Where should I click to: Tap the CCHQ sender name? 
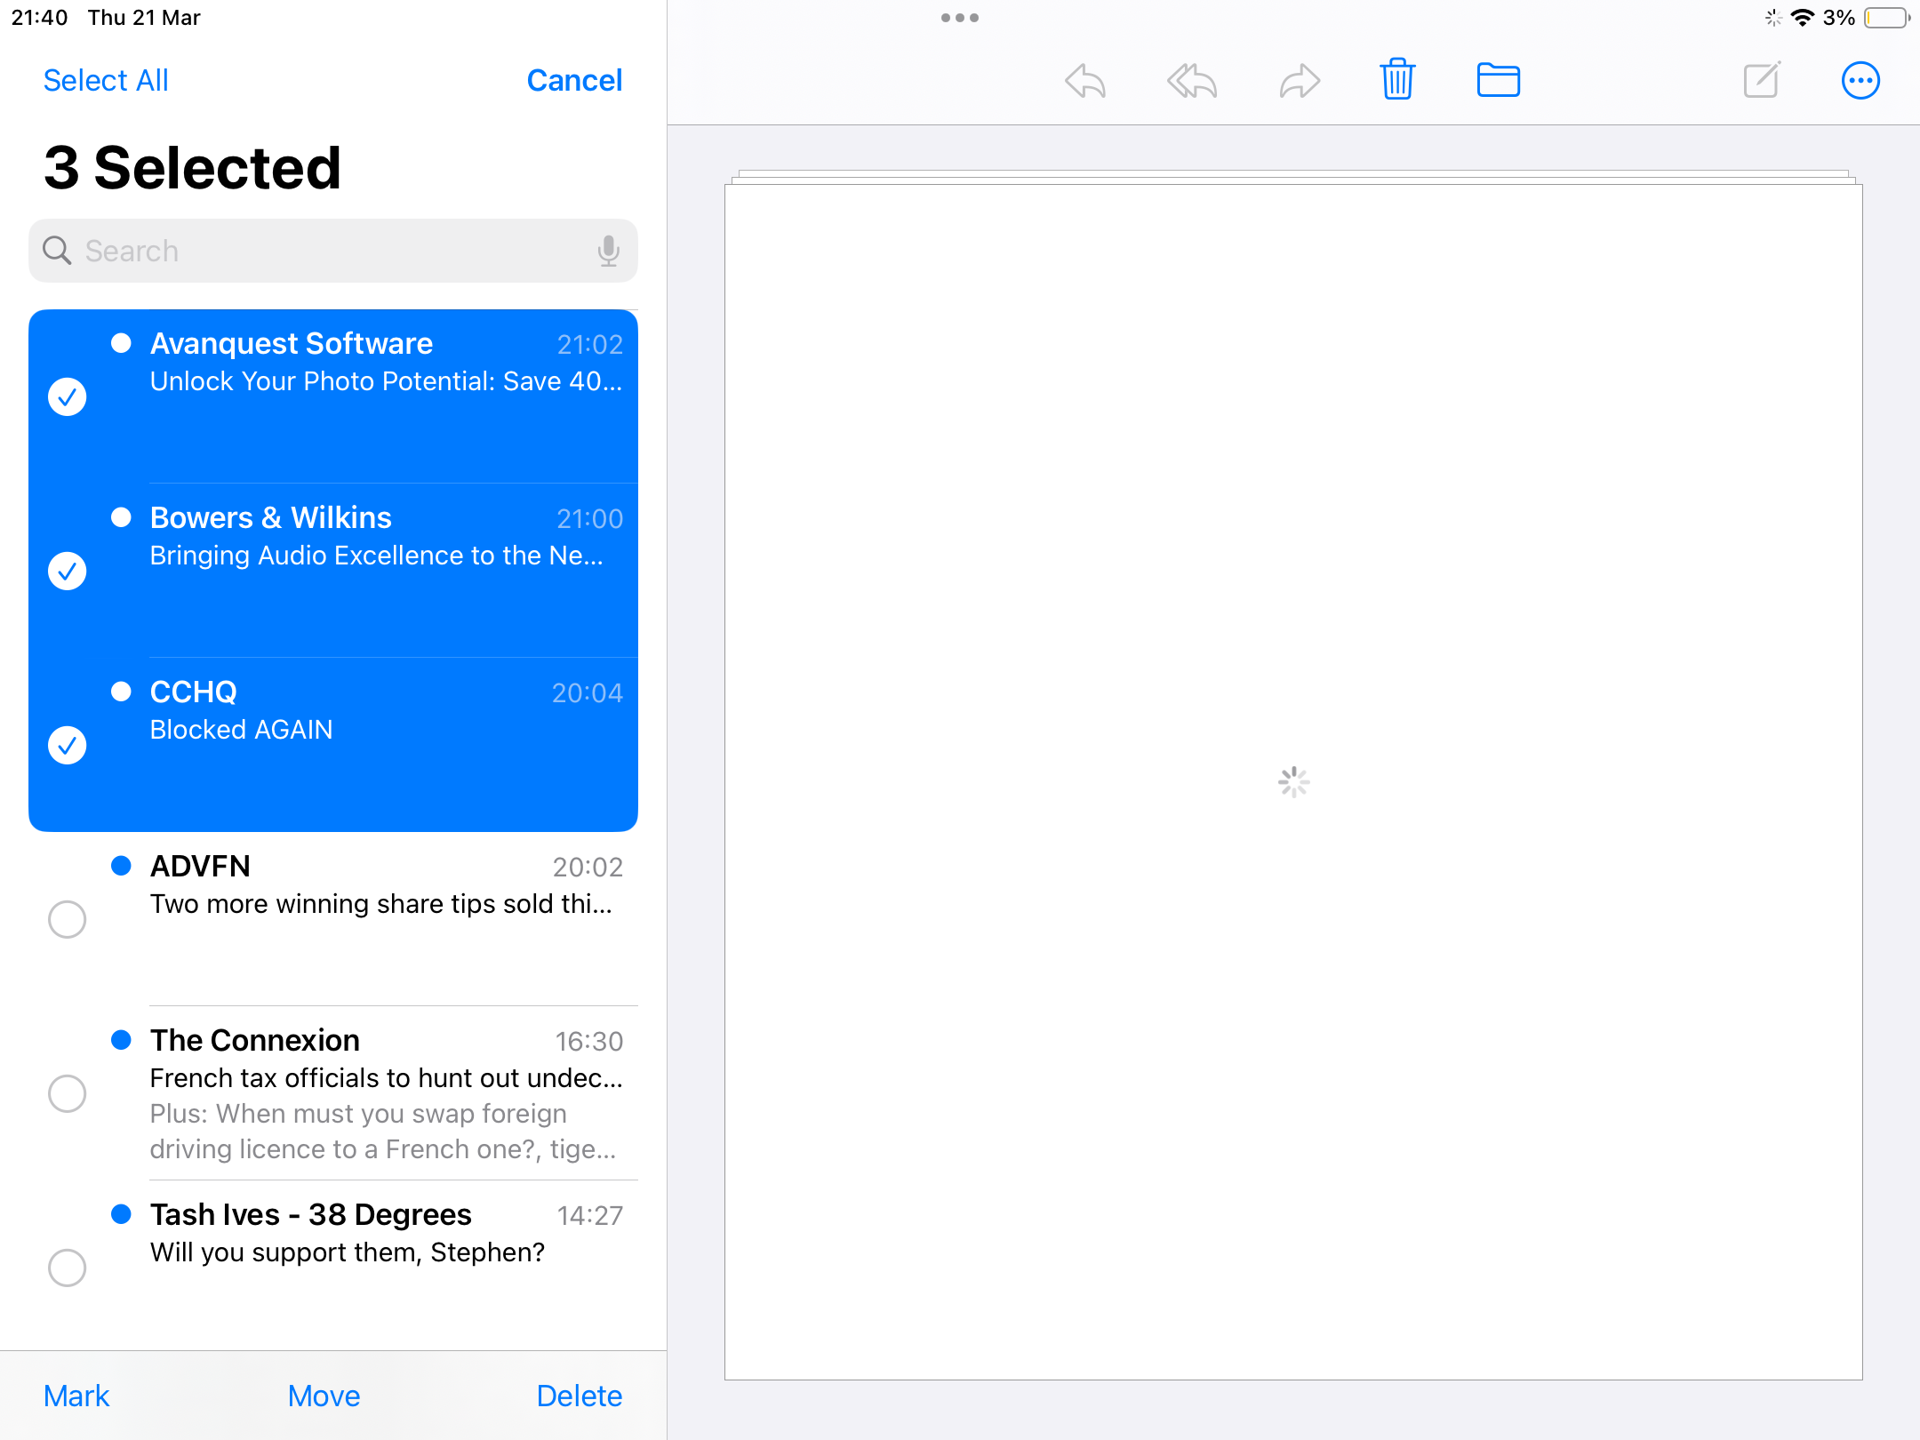pos(194,692)
